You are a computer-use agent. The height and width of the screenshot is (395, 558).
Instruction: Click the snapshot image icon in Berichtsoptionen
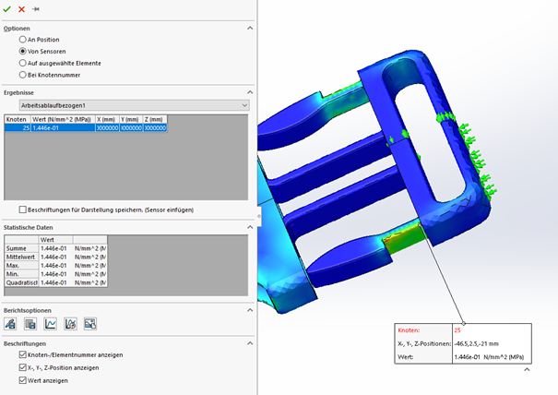coord(90,324)
